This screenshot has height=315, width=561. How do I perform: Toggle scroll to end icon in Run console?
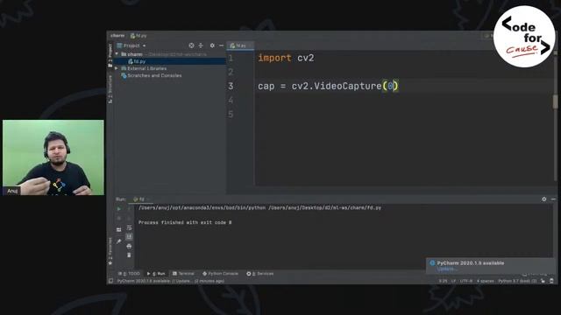coord(129,236)
